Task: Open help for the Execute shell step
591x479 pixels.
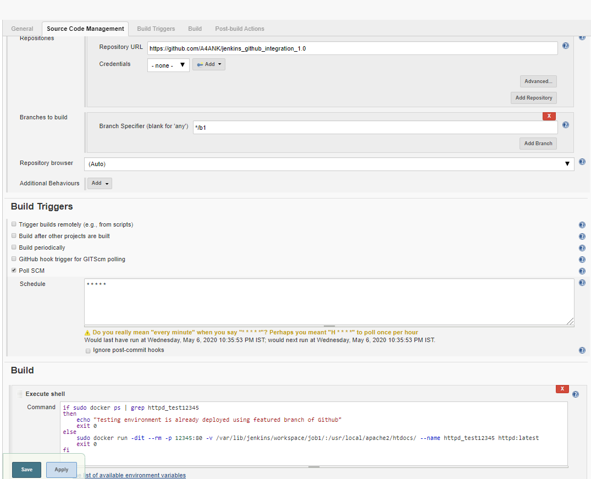Action: point(575,394)
